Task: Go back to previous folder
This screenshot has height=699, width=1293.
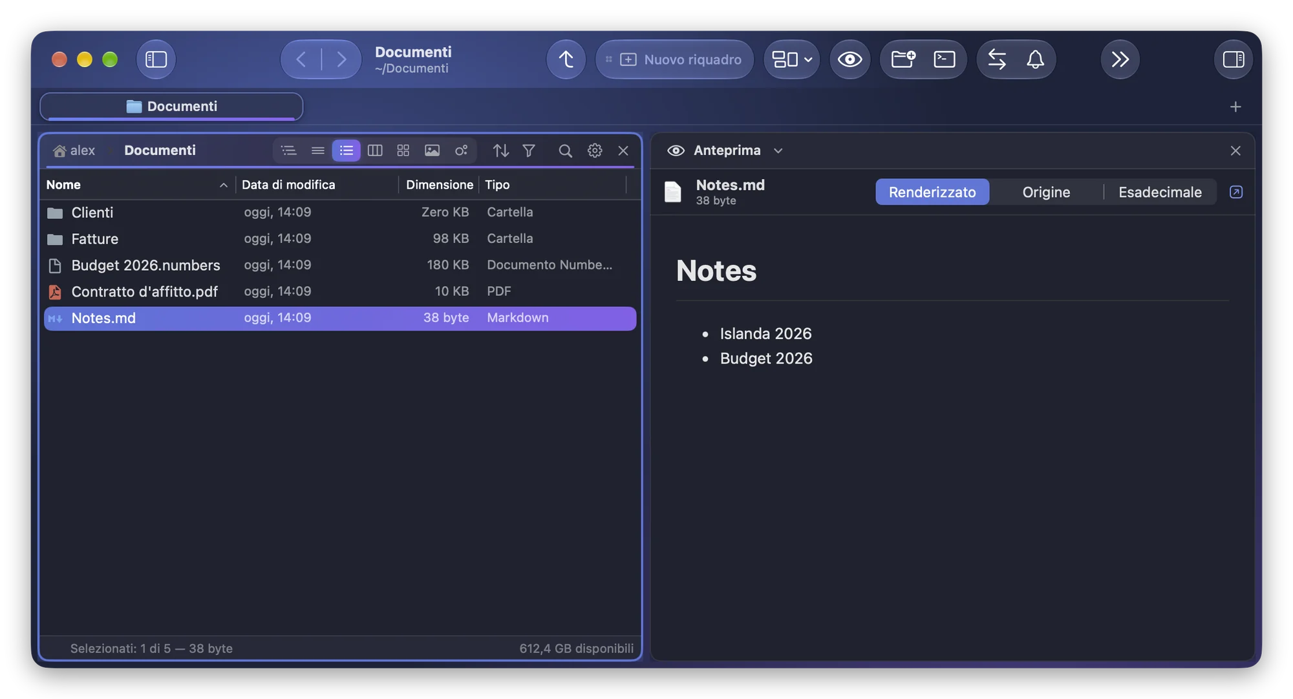Action: tap(301, 59)
